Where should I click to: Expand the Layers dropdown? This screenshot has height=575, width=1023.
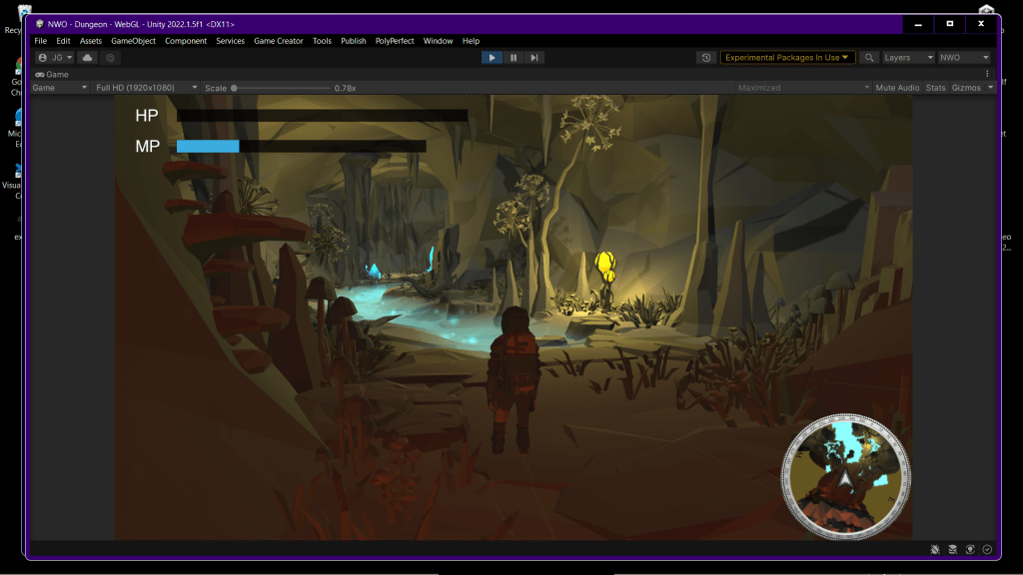click(x=908, y=58)
